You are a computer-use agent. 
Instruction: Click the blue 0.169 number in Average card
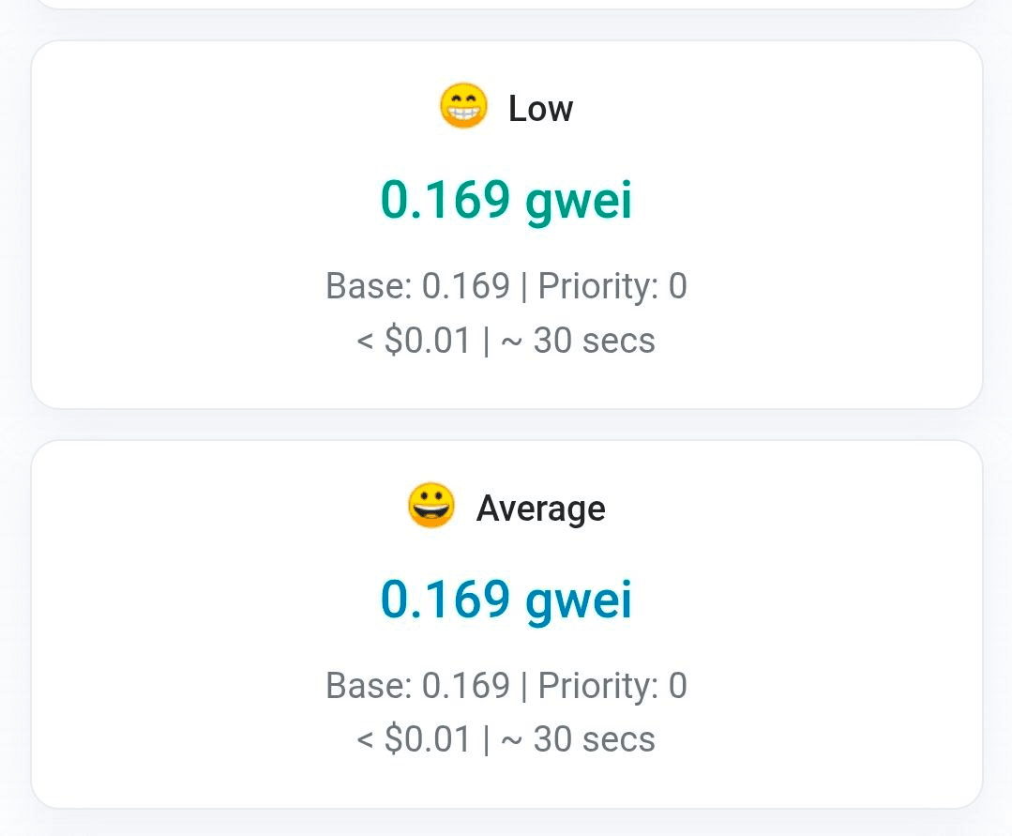point(446,600)
